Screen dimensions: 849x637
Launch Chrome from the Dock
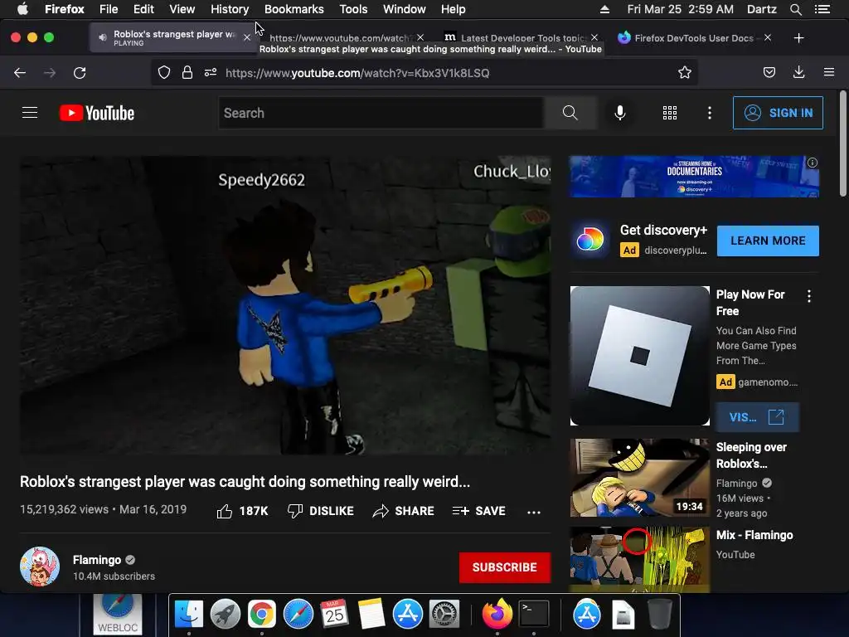point(261,615)
